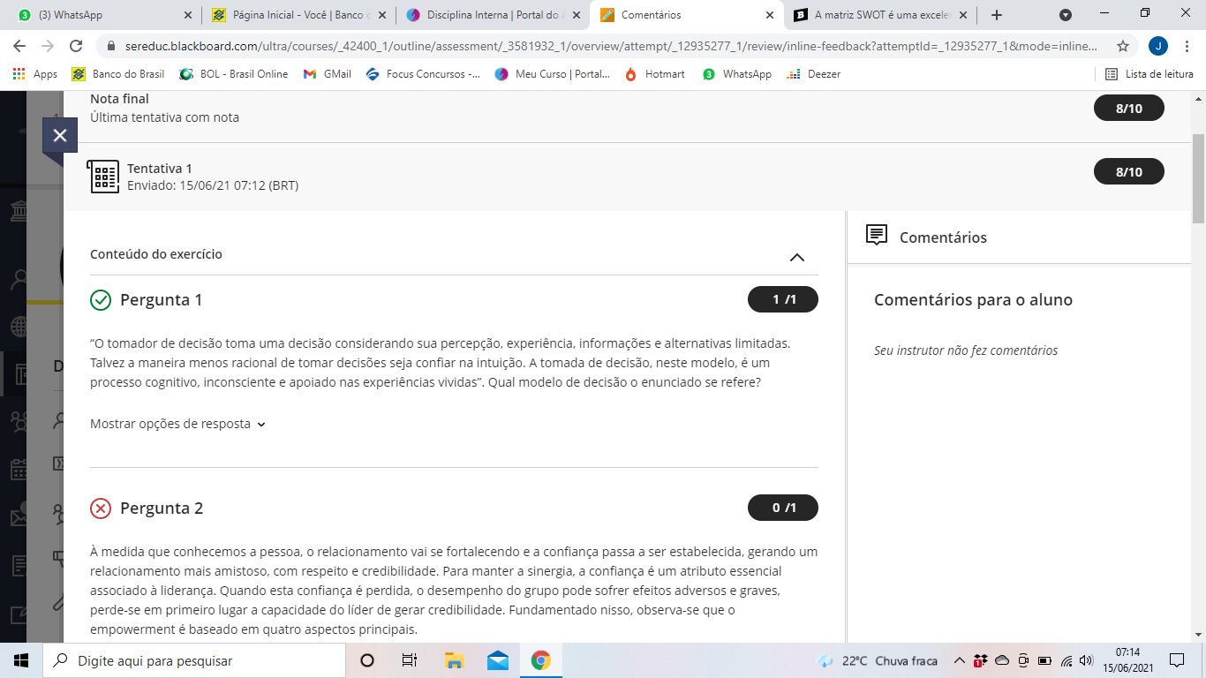Collapse the Conteúdo do exercício section
This screenshot has height=678, width=1206.
(x=796, y=257)
